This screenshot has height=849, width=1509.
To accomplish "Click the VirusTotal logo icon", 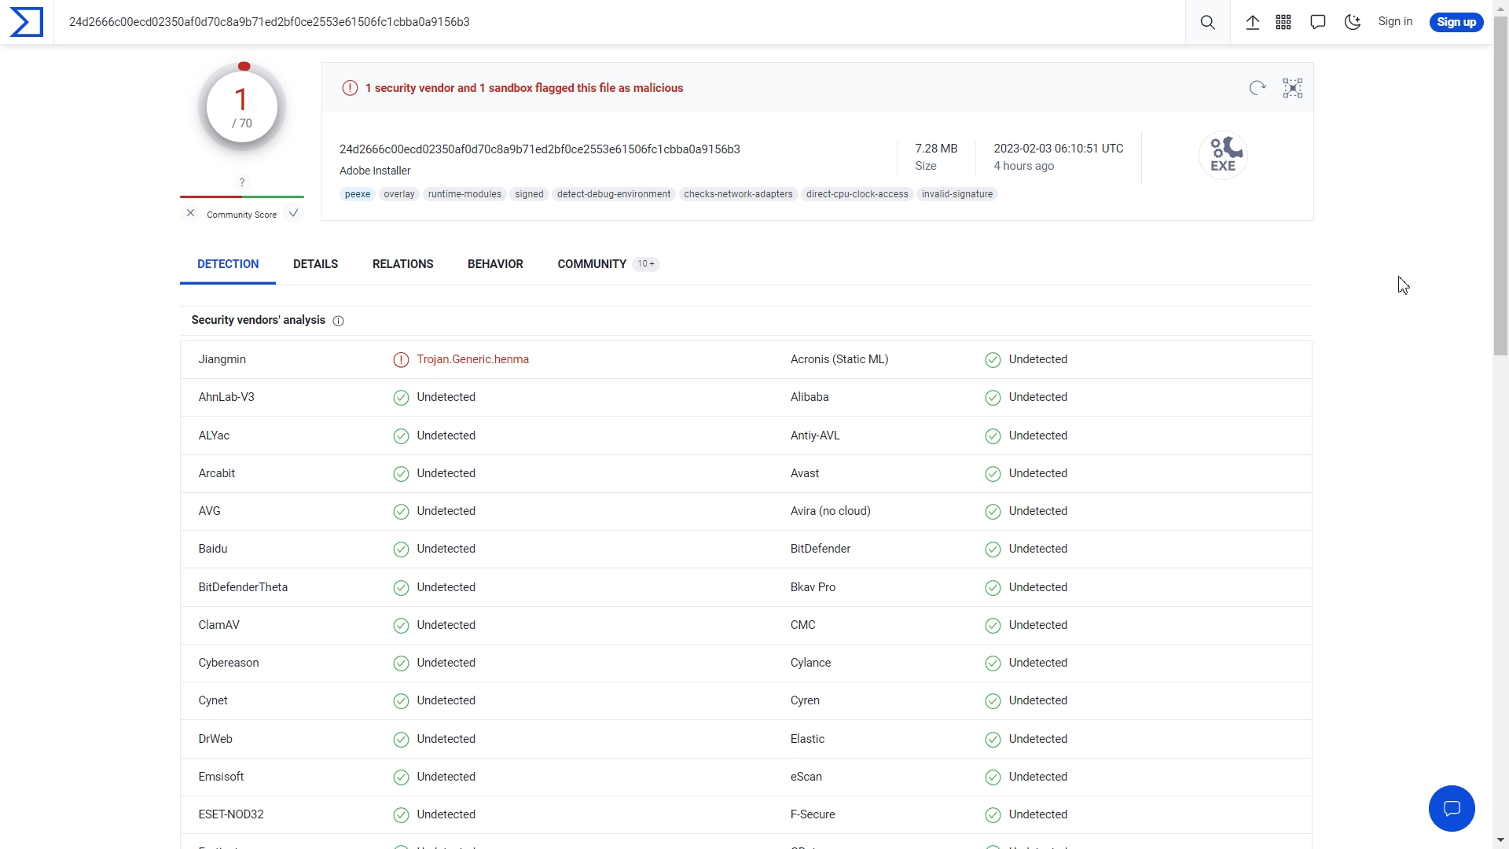I will point(27,22).
